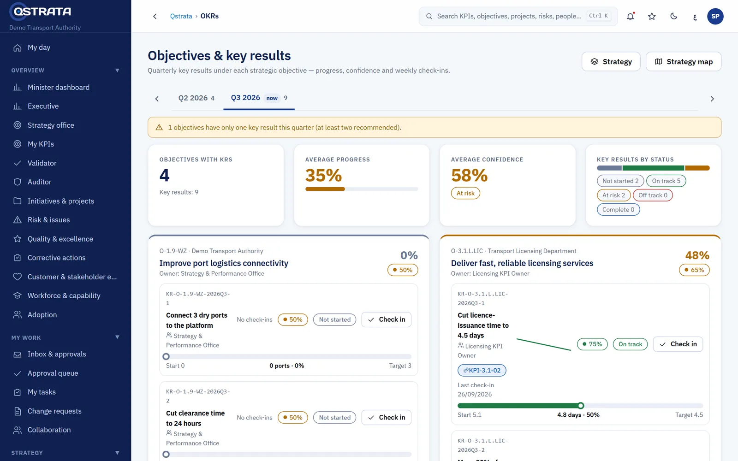
Task: Filter key results by Off track 0
Action: click(x=653, y=195)
